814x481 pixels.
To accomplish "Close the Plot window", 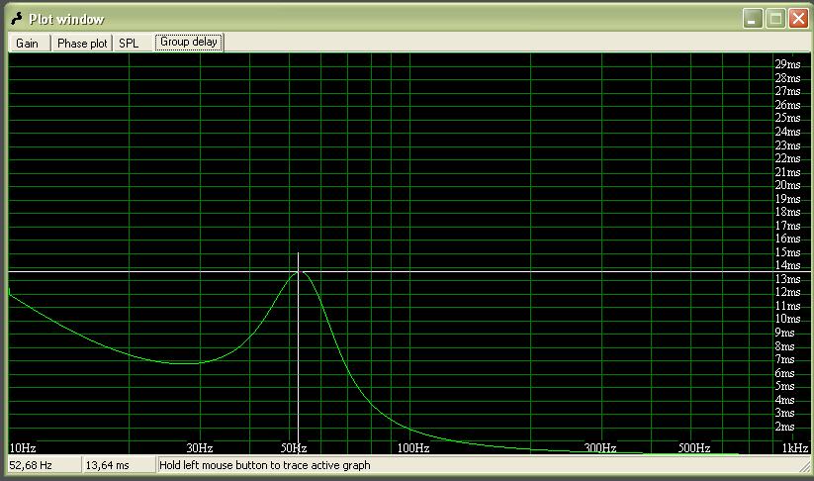I will [798, 19].
